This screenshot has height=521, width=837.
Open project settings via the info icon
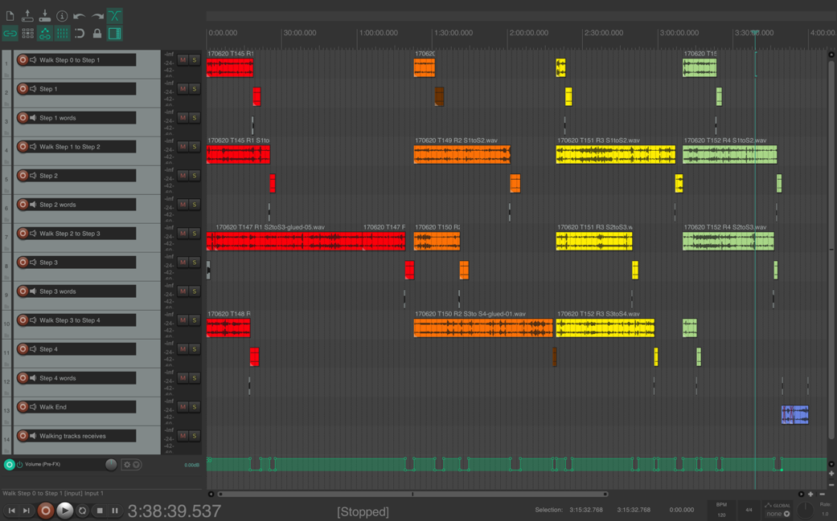click(62, 15)
